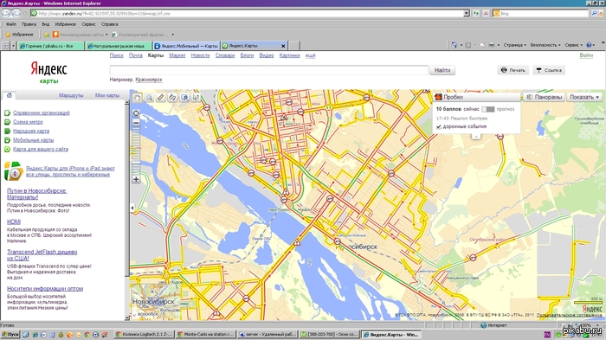
Task: Click the Bing search magnifier icon
Action: pos(595,14)
